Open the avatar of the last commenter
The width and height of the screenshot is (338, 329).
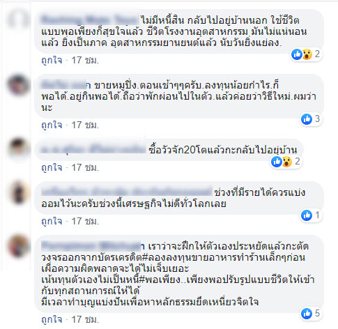coord(19,246)
